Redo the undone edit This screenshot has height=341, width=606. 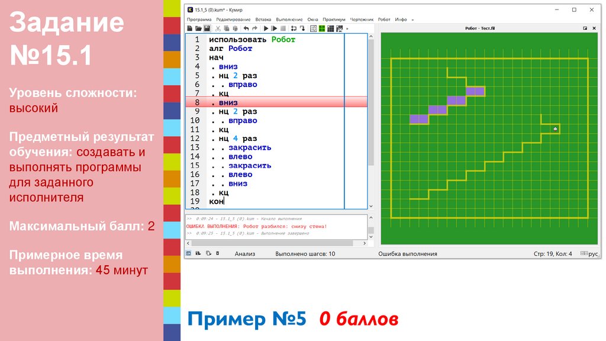click(x=254, y=28)
